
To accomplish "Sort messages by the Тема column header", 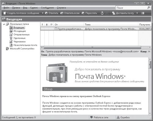I will click(111, 25).
